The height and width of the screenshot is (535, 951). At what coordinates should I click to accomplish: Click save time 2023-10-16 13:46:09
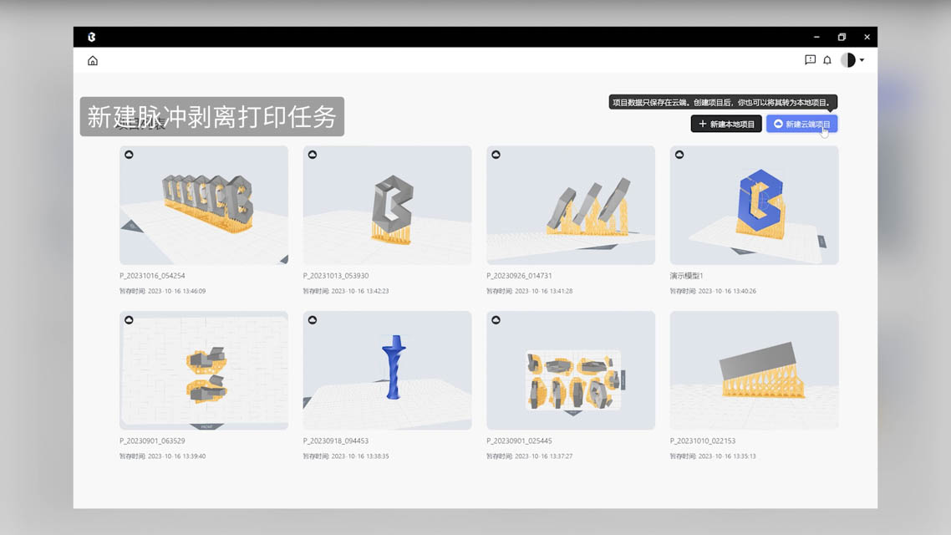[x=163, y=291]
